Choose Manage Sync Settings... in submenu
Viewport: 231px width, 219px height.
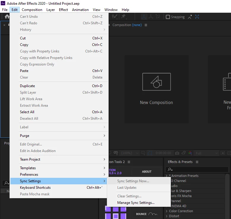(x=139, y=203)
